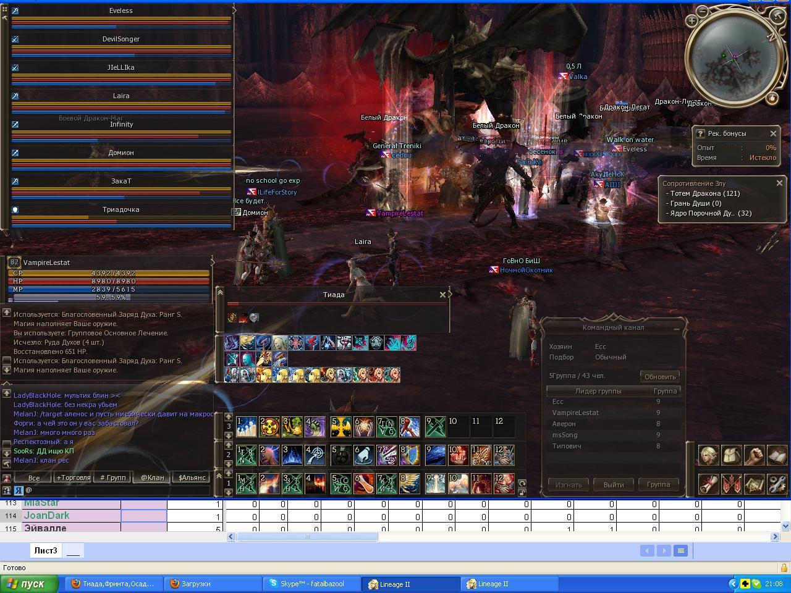Screen dimensions: 791x593
Task: Click the system message log scroll-up arrow
Action: [x=6, y=313]
